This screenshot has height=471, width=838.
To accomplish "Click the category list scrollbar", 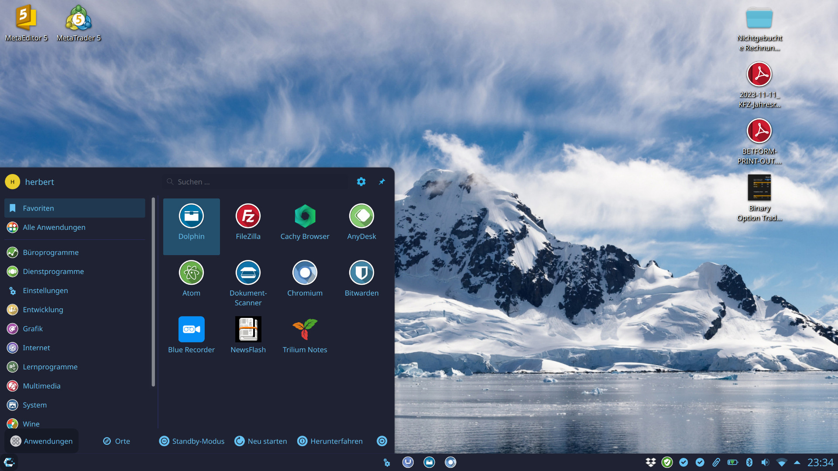I will pos(153,292).
